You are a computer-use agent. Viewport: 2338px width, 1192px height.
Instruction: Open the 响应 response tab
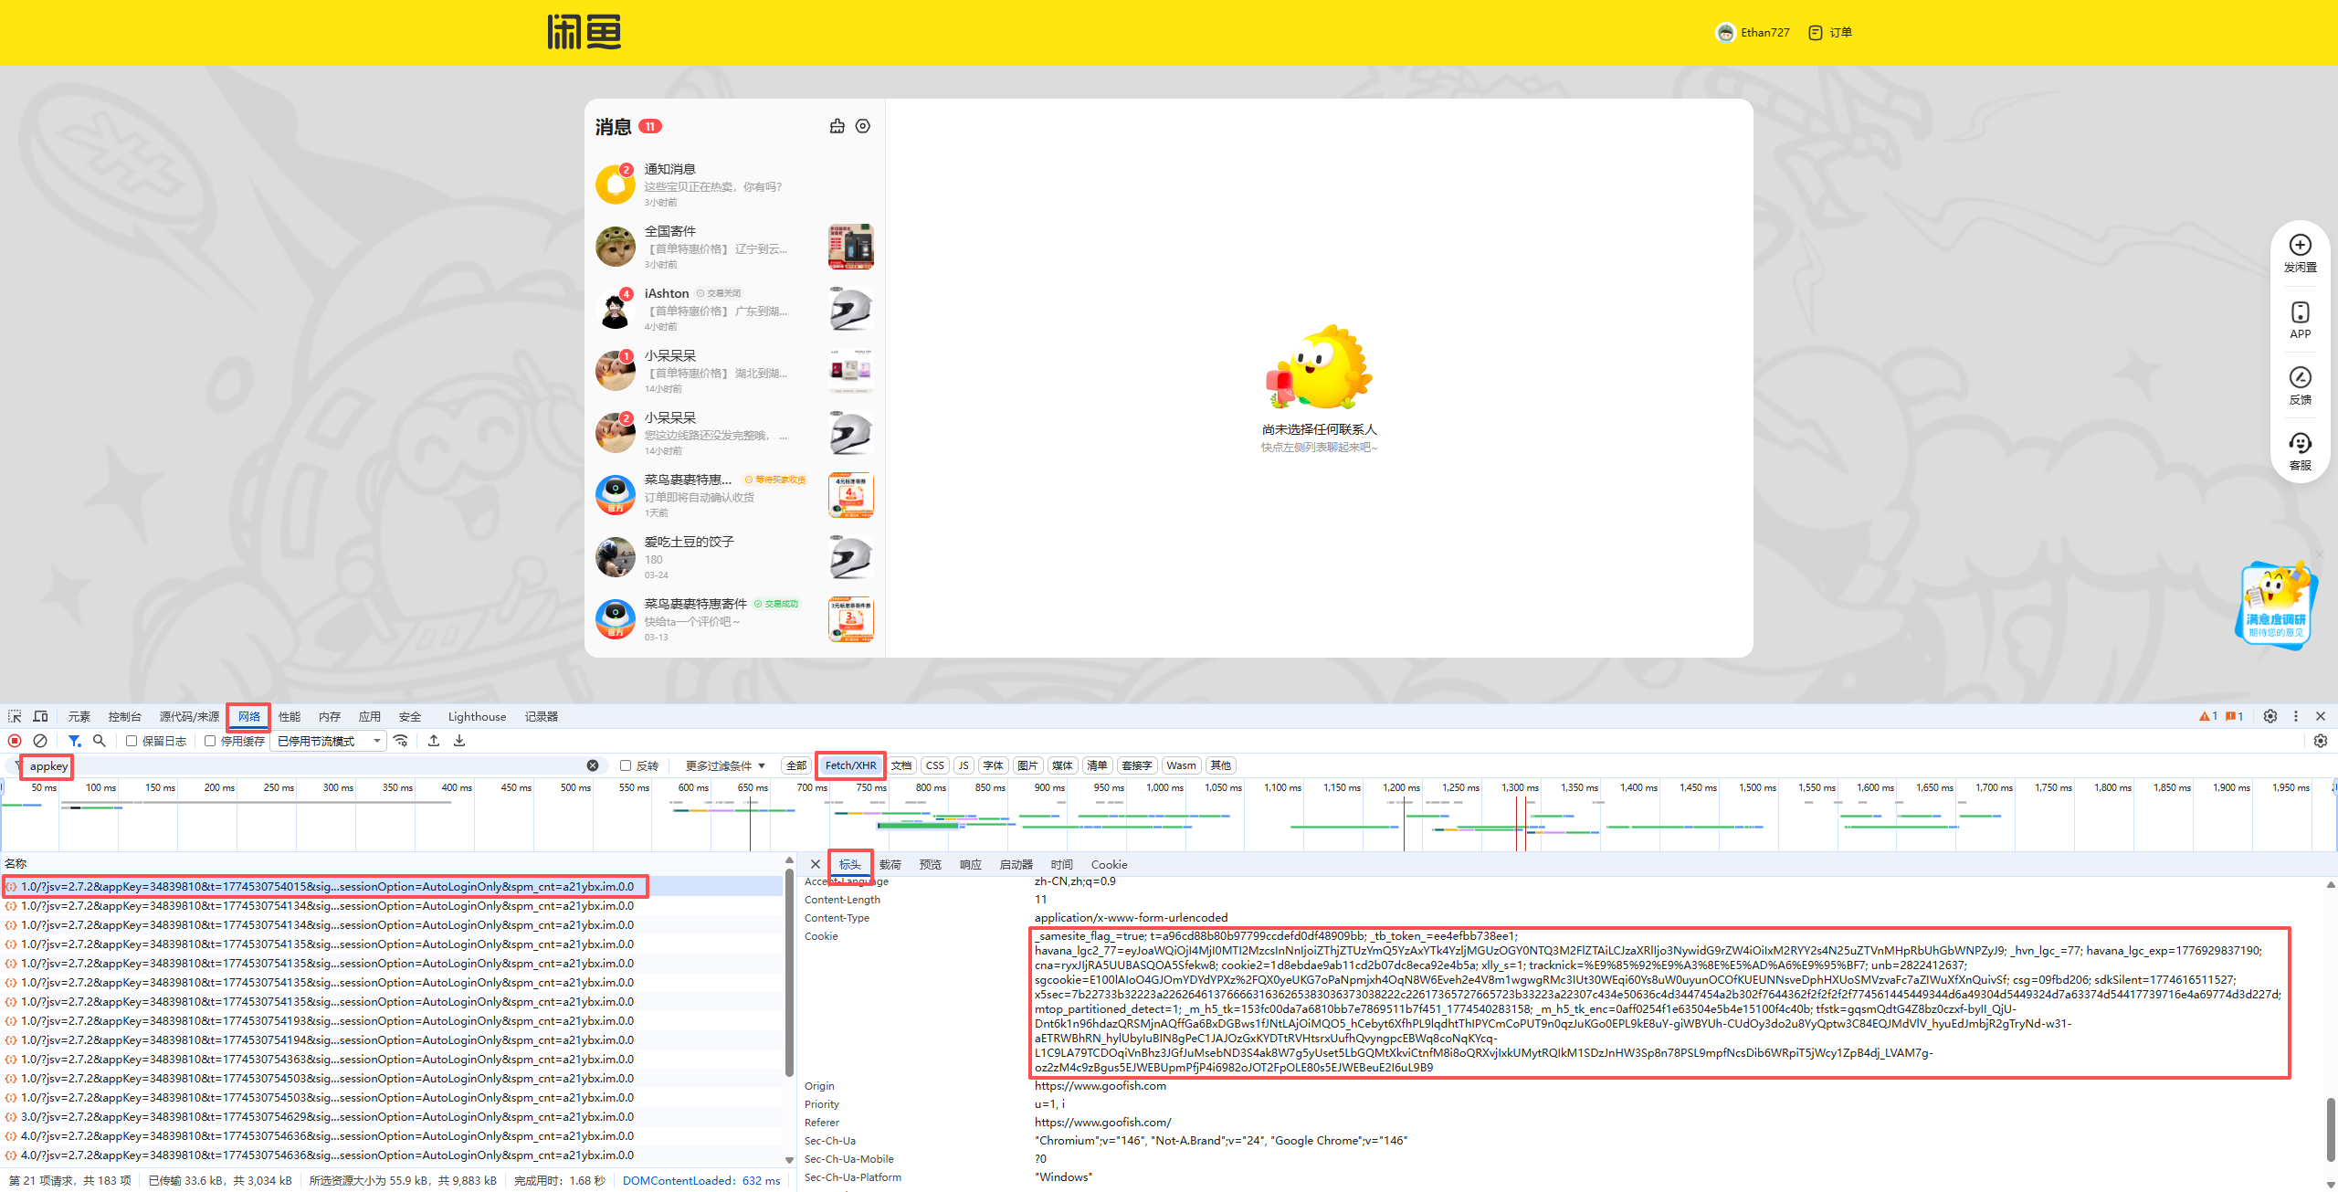tap(970, 864)
